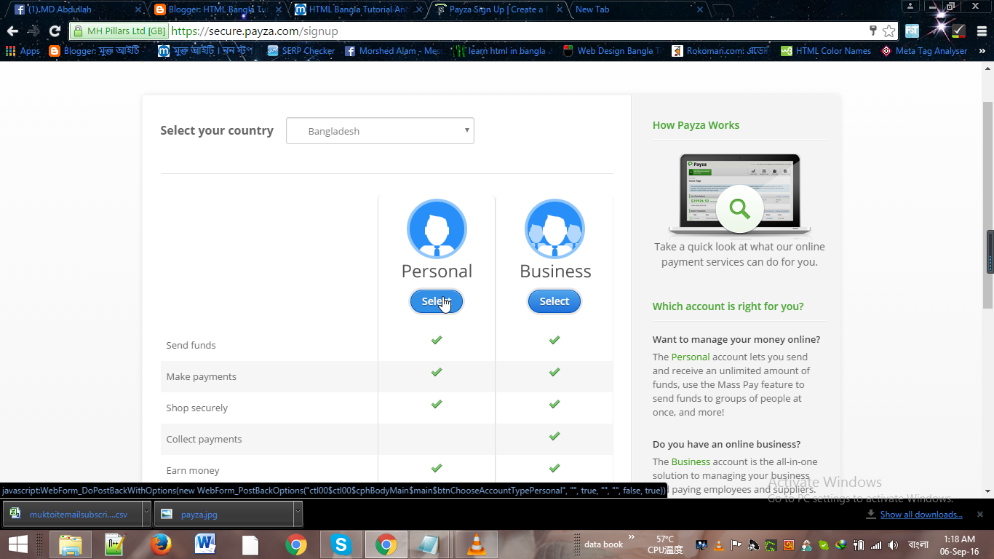This screenshot has width=994, height=559.
Task: Open the Web Design Bangla bookmark
Action: (x=613, y=51)
